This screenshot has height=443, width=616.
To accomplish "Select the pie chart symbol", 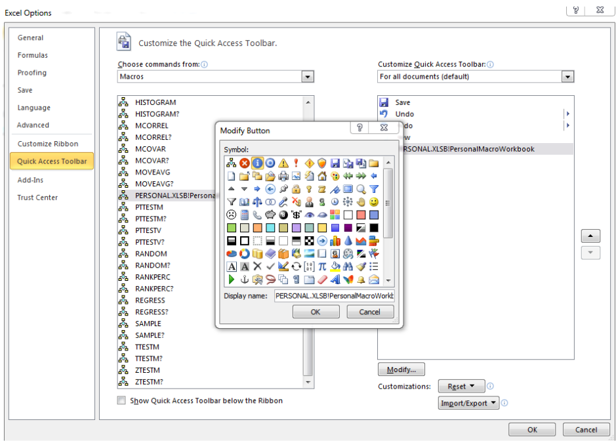I will (x=232, y=253).
